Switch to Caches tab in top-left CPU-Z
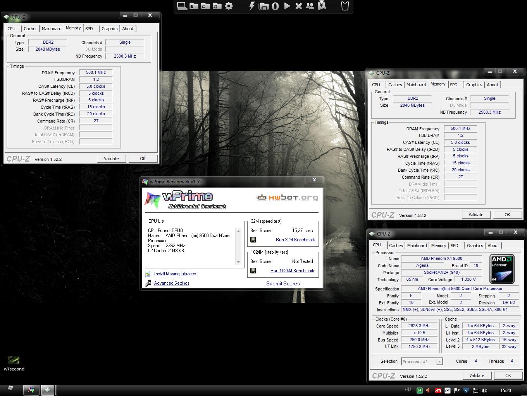 point(30,29)
